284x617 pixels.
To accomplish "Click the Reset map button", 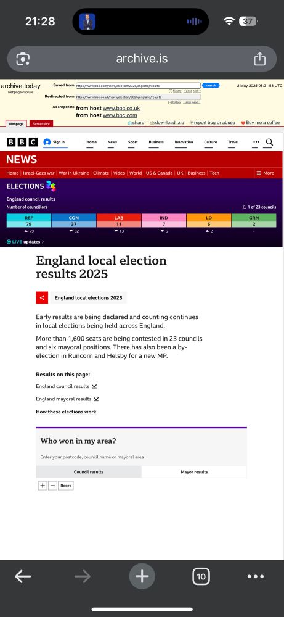I will tap(65, 486).
